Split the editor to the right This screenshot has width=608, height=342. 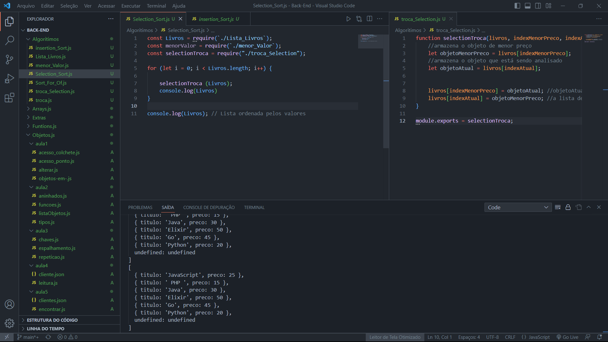pos(369,19)
